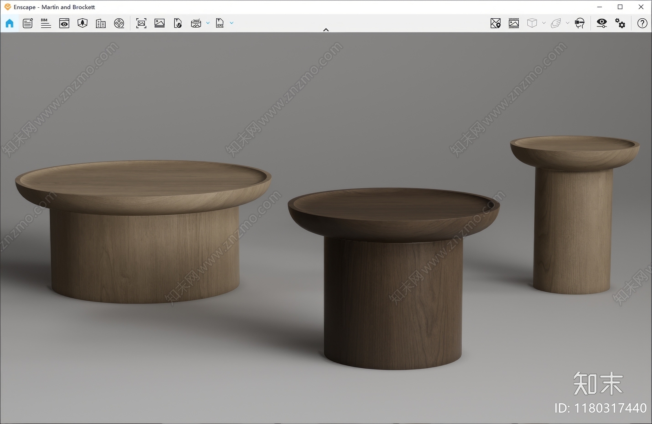Open the cube view mode dropdown arrow
The image size is (652, 424).
click(544, 23)
